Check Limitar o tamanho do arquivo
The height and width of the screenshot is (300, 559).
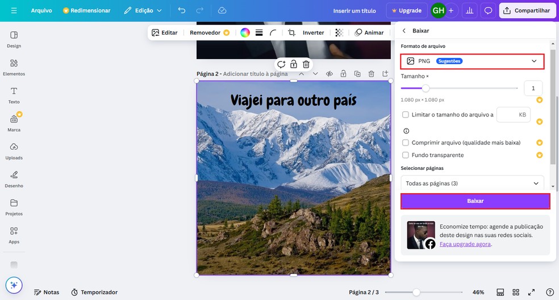406,115
